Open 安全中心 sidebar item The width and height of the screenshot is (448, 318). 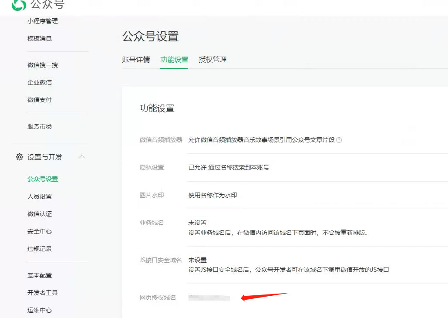(40, 231)
